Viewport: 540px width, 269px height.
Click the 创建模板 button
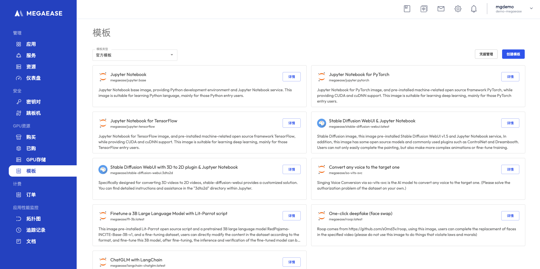pyautogui.click(x=513, y=54)
